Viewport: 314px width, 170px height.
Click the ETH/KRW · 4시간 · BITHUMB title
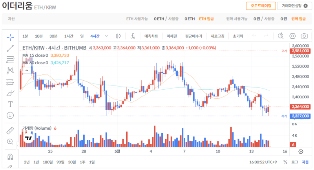(54, 48)
